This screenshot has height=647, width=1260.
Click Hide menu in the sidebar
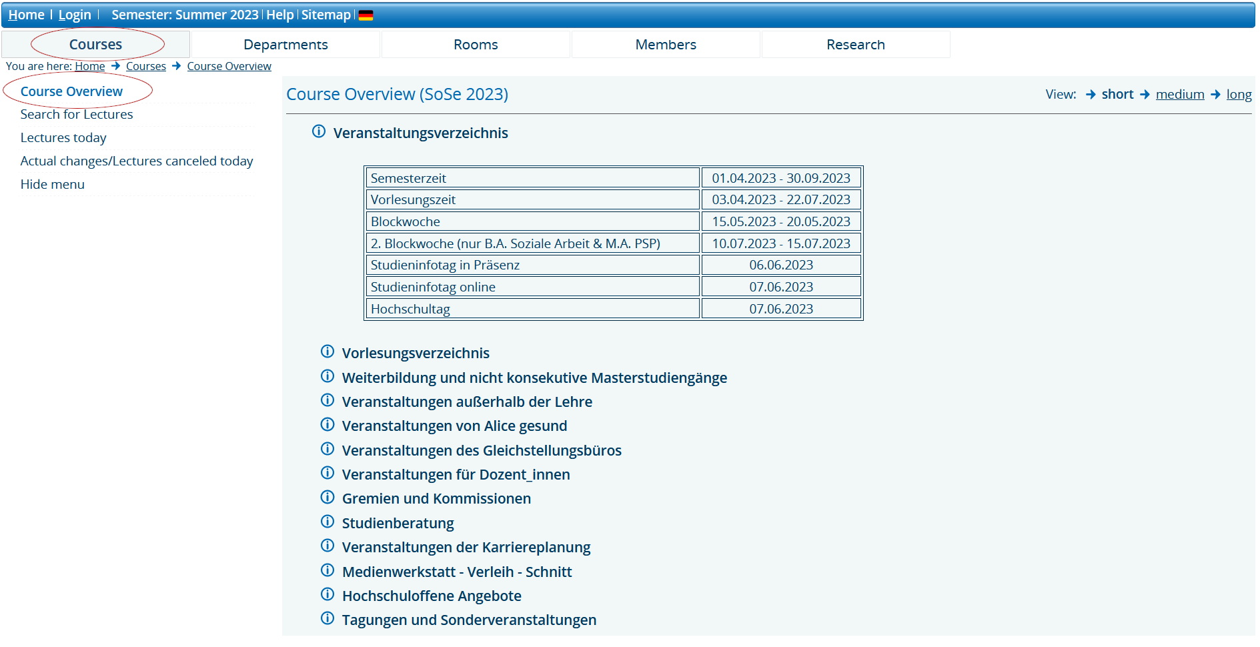coord(53,185)
